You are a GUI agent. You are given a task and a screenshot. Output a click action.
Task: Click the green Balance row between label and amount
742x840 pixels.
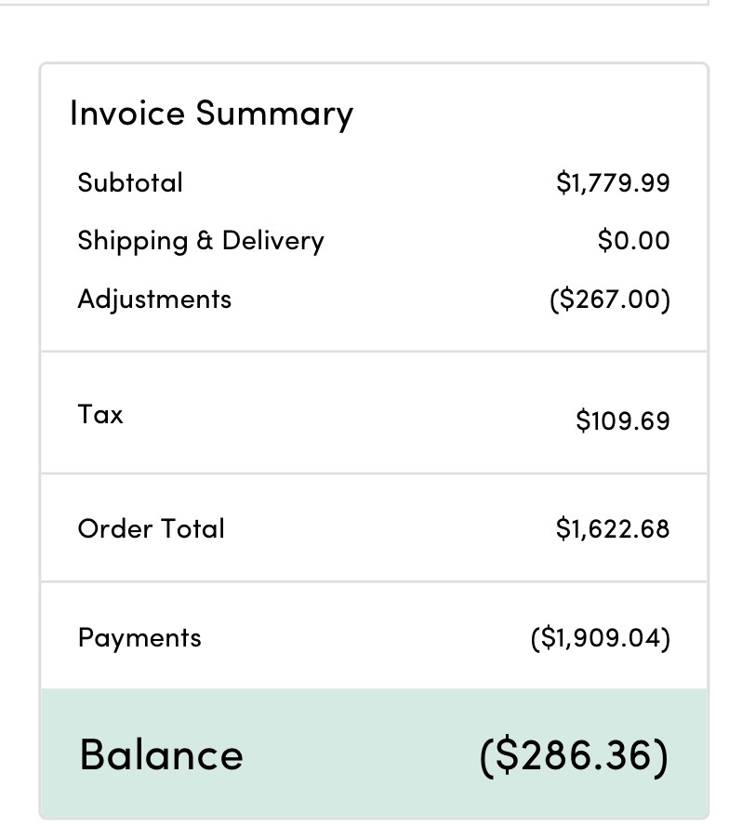tap(363, 754)
